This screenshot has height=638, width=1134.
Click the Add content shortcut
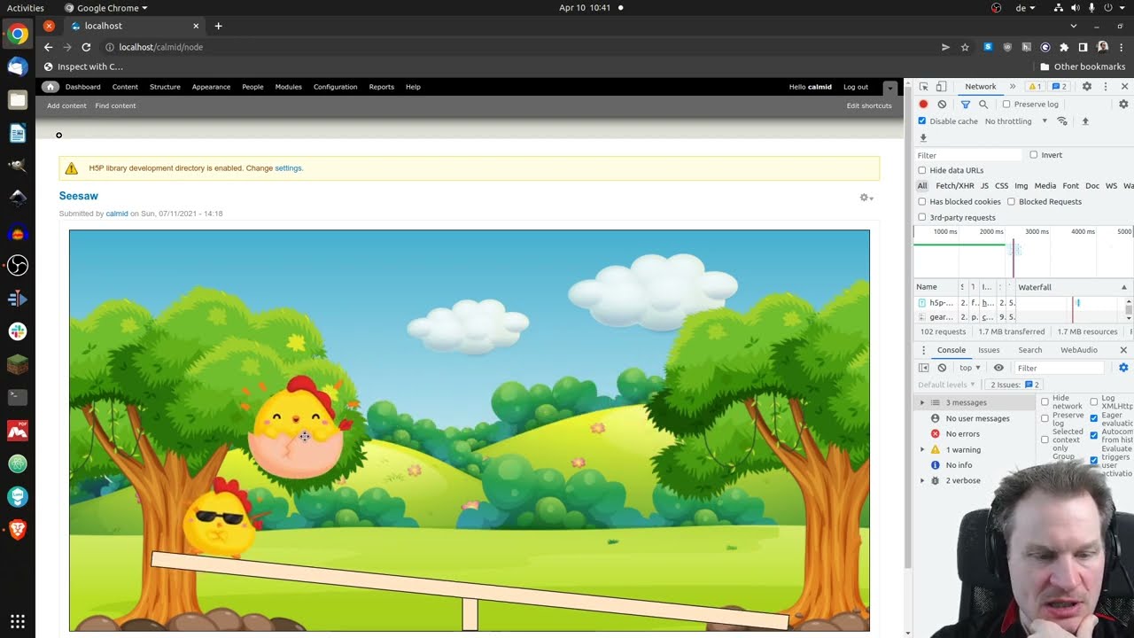coord(66,105)
